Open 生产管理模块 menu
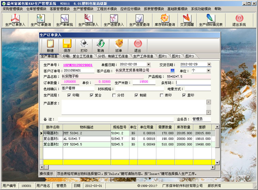This screenshot has width=258, height=190. 83,9
